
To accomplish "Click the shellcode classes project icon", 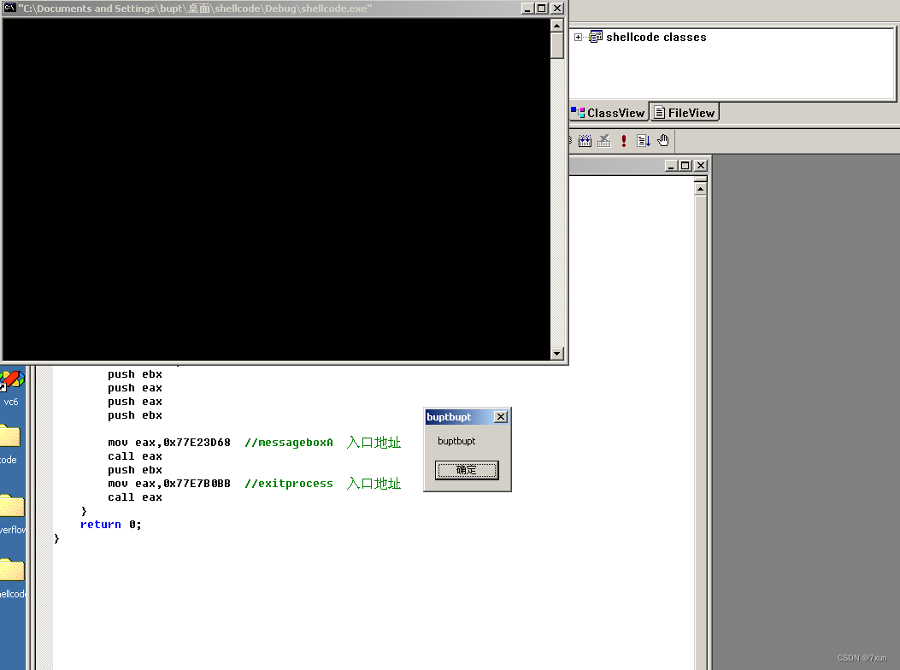I will coord(596,37).
